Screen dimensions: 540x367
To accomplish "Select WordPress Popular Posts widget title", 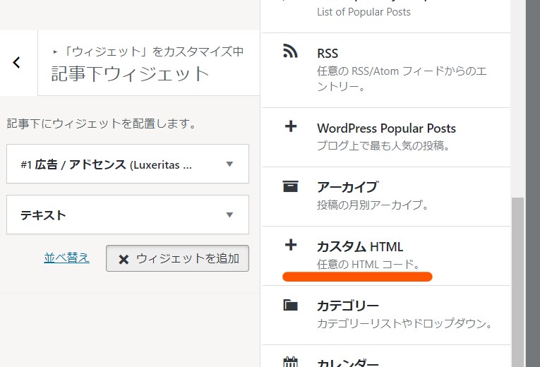I will click(x=386, y=128).
